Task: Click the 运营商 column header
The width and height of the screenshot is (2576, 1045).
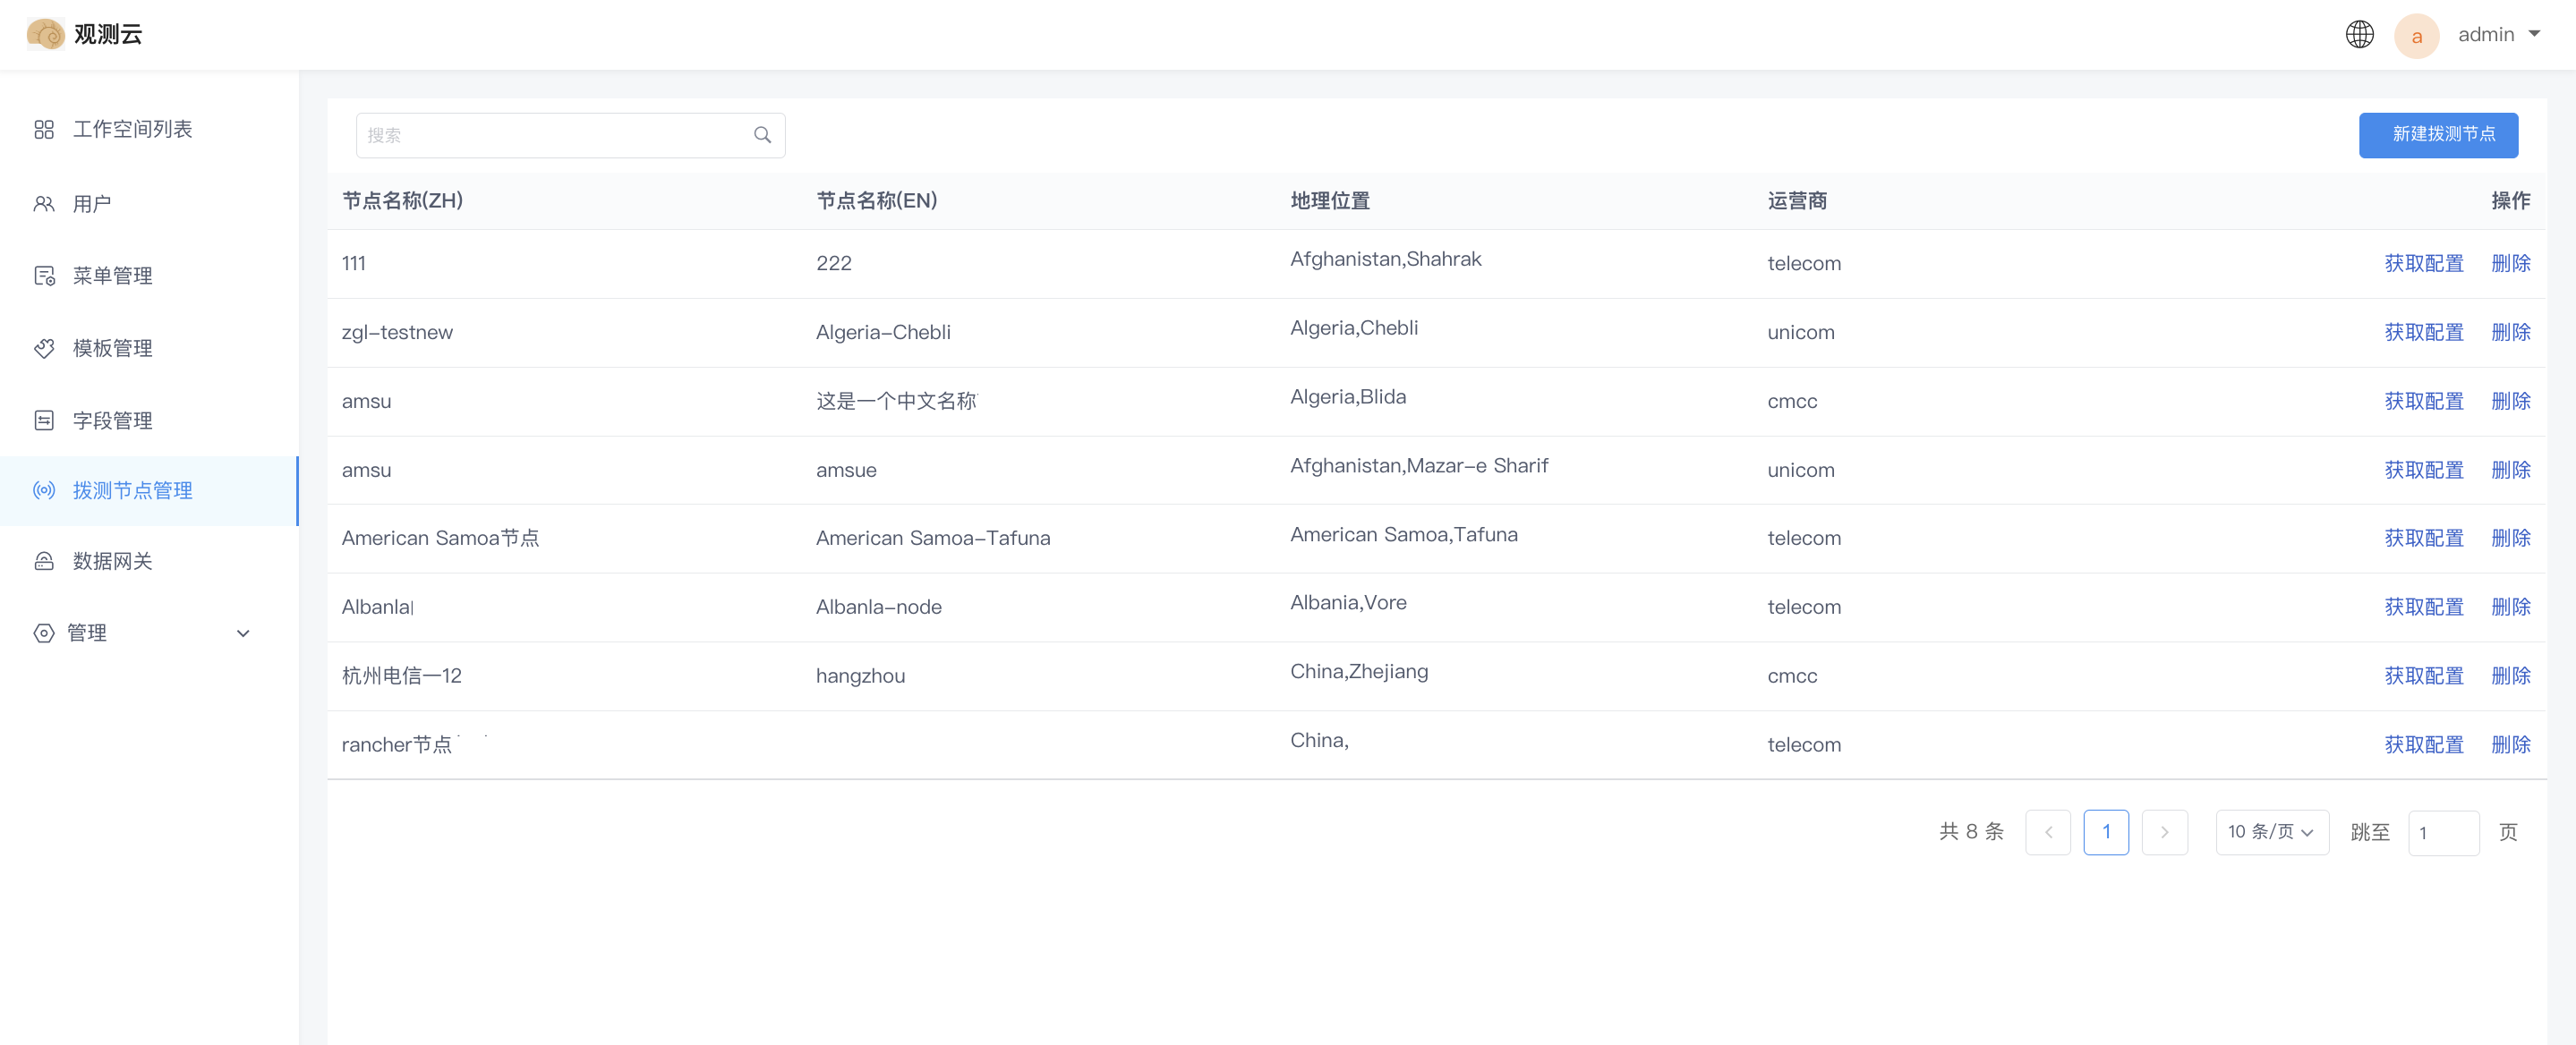Action: click(1796, 201)
